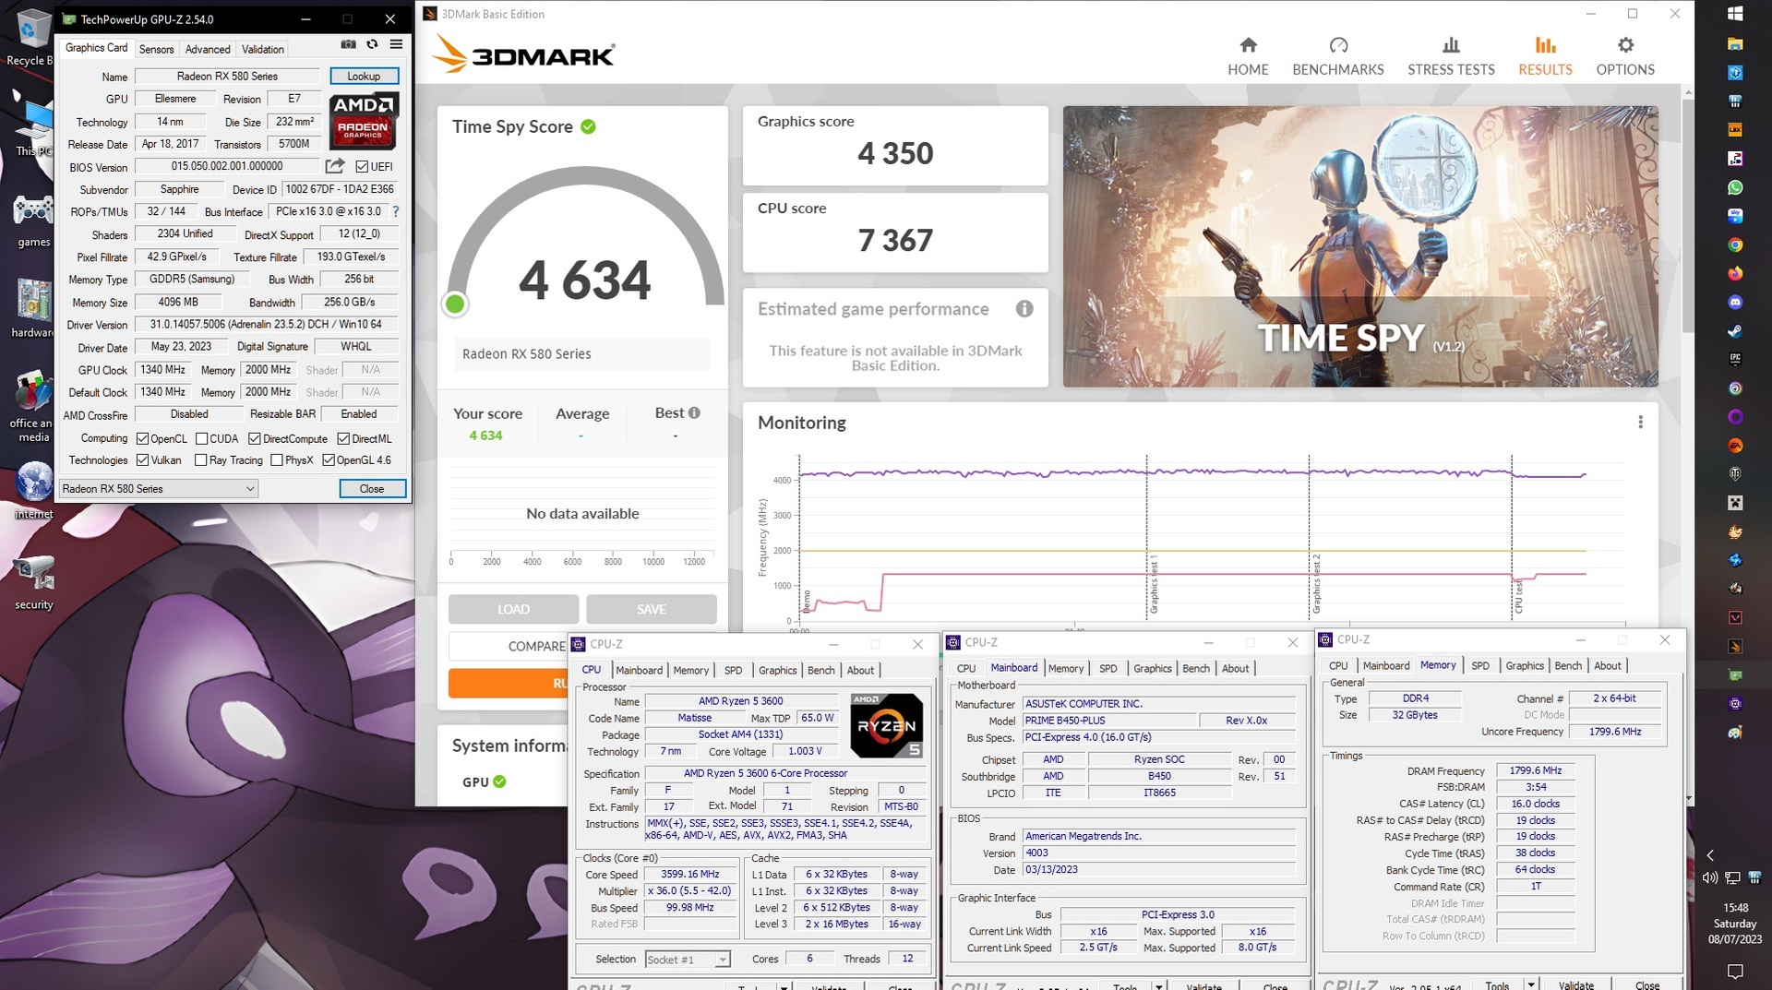Image resolution: width=1772 pixels, height=990 pixels.
Task: Expand the Tools dropdown arrow in mainboard CPU-Z window
Action: click(1159, 986)
